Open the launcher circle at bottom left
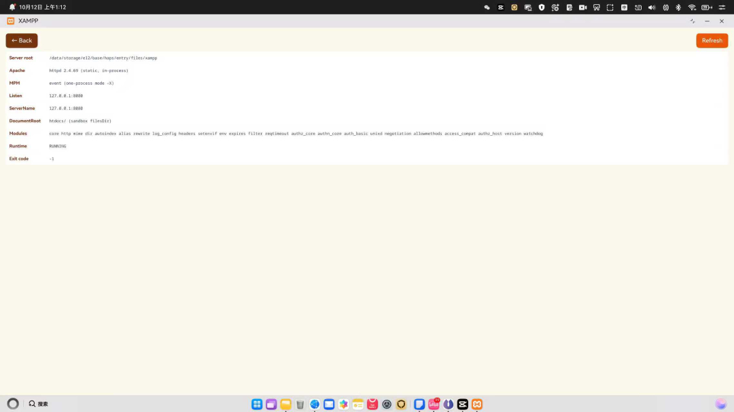Image resolution: width=734 pixels, height=412 pixels. [x=13, y=404]
